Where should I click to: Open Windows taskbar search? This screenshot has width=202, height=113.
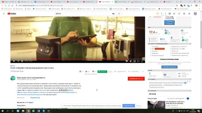(x=8, y=111)
